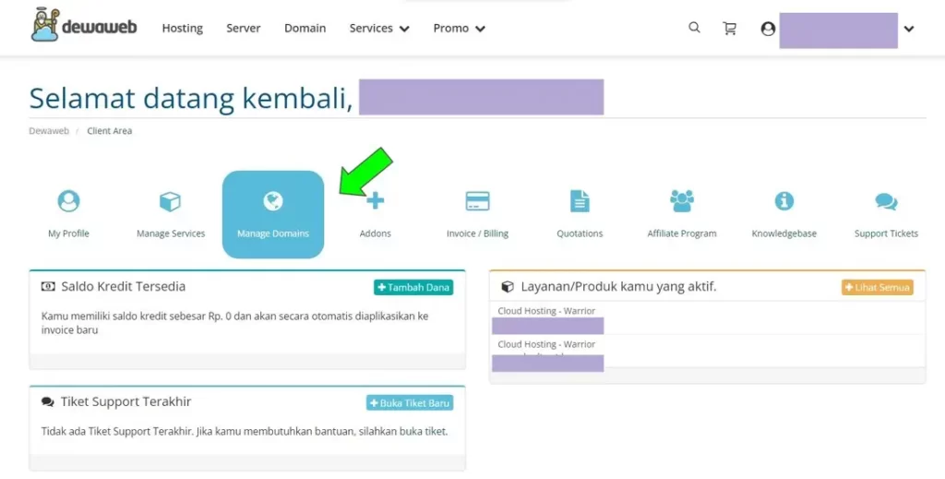Viewport: 945px width, 479px height.
Task: Click the Affiliate Program label
Action: [682, 234]
